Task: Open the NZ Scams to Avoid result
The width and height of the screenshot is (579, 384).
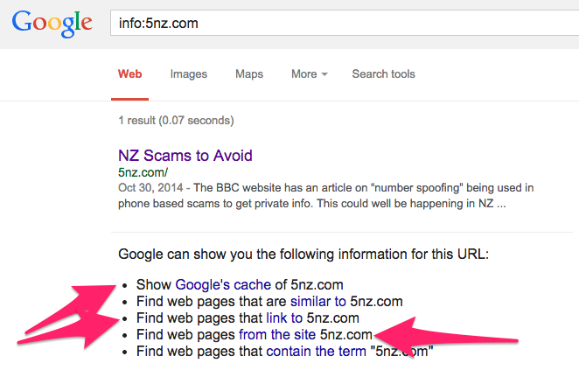Action: tap(185, 156)
